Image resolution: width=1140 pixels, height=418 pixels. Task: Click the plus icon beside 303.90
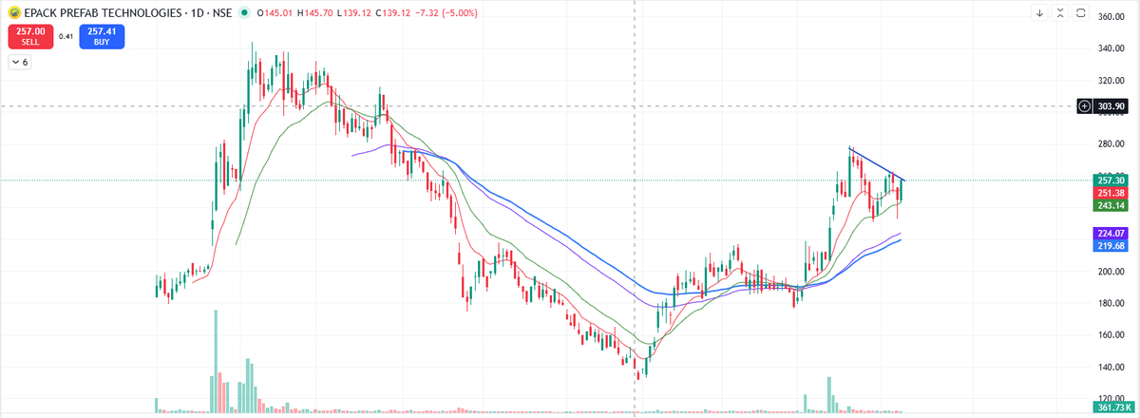1084,105
